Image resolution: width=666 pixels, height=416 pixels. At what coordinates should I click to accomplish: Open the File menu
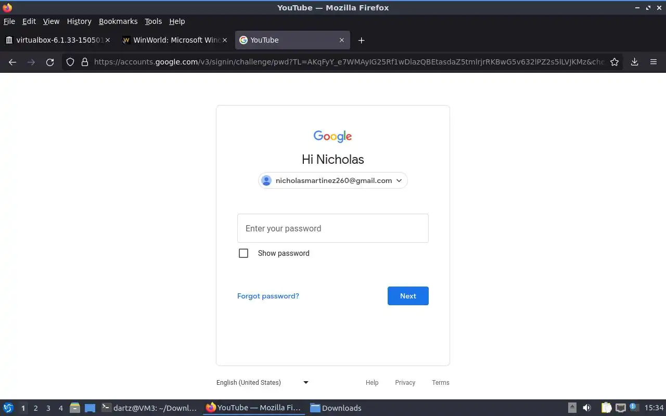click(9, 21)
